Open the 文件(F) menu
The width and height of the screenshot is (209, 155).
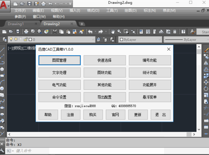point(20,10)
